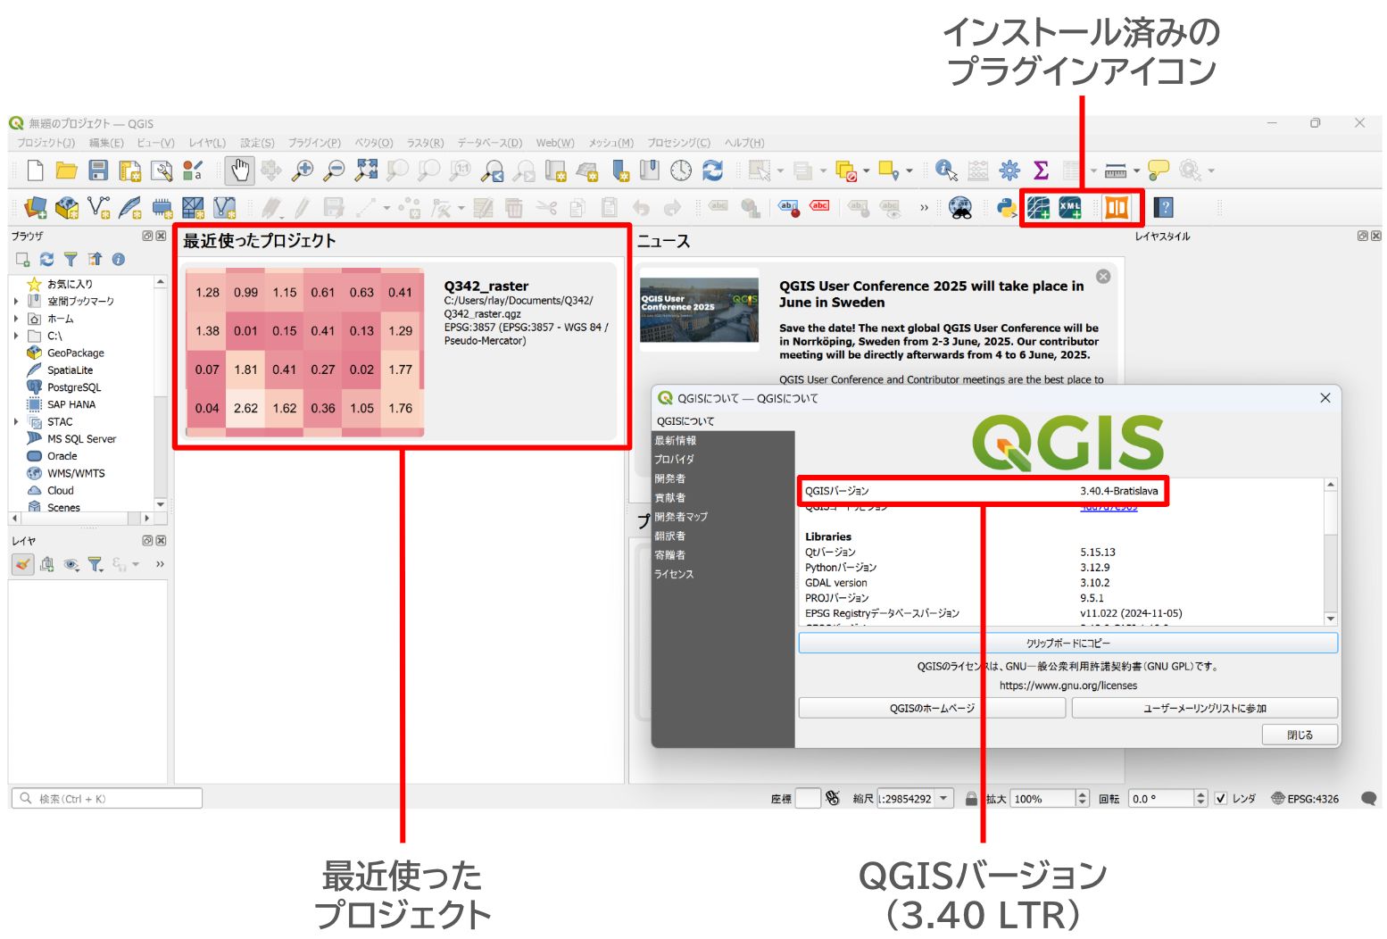Expand the C:\ drive tree item

[16, 336]
